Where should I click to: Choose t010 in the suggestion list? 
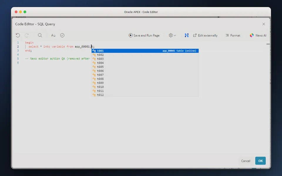pos(145,87)
